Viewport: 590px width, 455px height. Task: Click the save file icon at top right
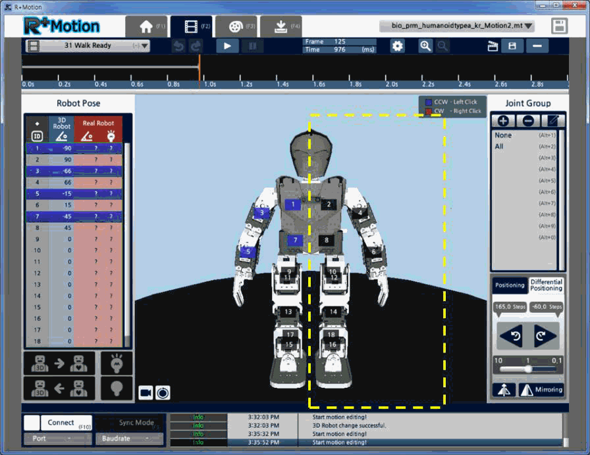pyautogui.click(x=559, y=26)
